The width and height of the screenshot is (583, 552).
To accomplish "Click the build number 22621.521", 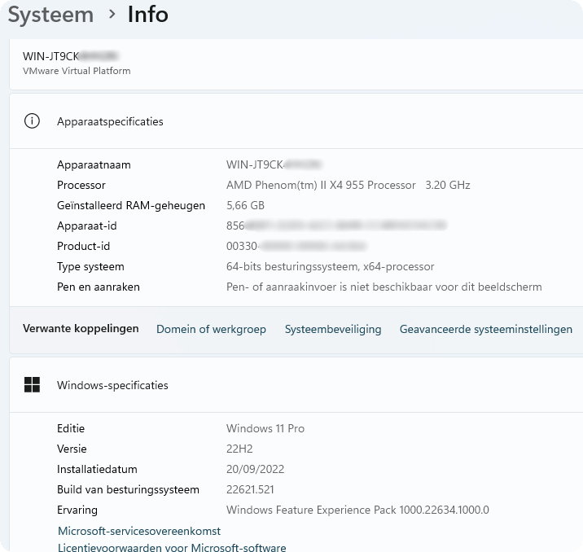I will pyautogui.click(x=250, y=489).
